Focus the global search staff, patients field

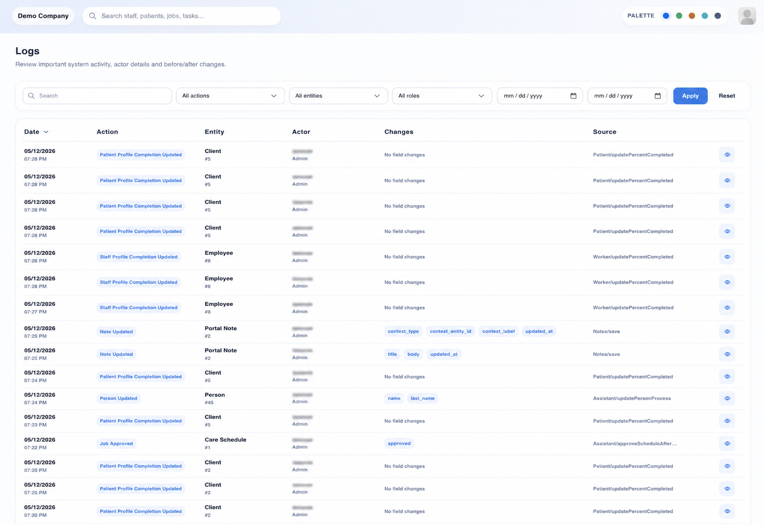182,16
